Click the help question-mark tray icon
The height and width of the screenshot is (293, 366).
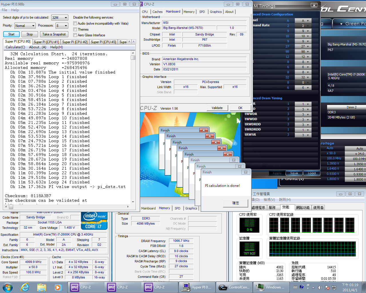click(x=301, y=287)
